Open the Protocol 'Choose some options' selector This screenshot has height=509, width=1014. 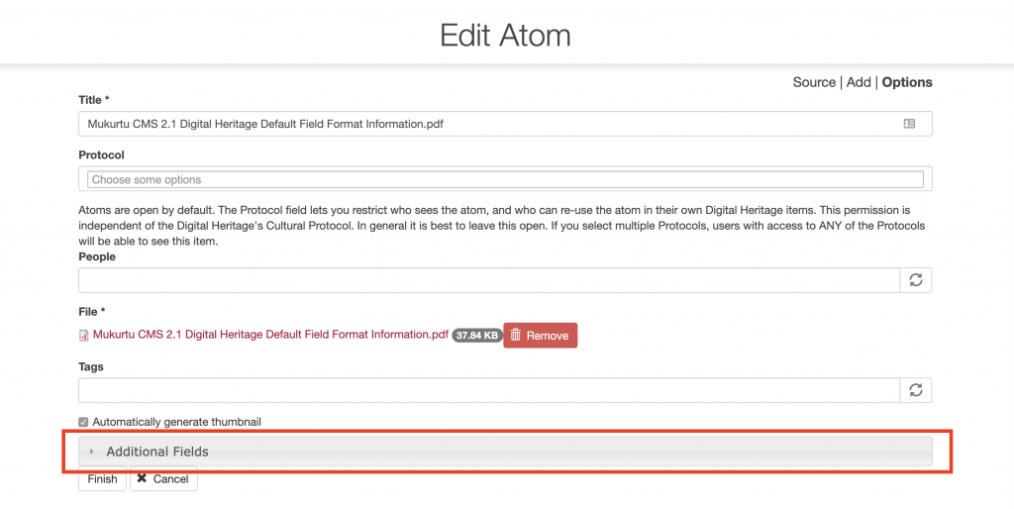tap(505, 179)
